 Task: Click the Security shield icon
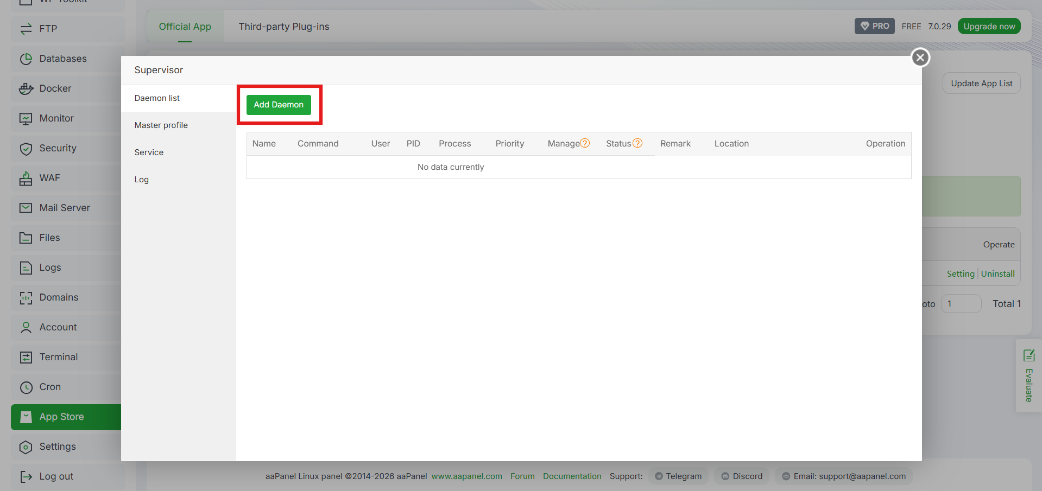pos(26,148)
